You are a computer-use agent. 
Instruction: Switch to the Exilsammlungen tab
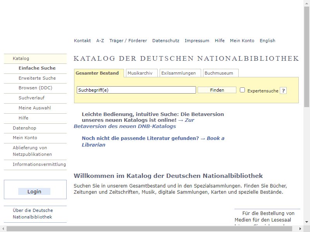click(x=180, y=73)
